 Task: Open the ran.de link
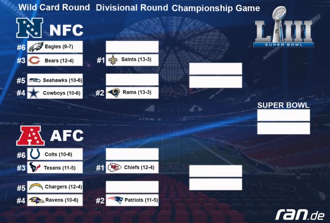[x=300, y=215]
